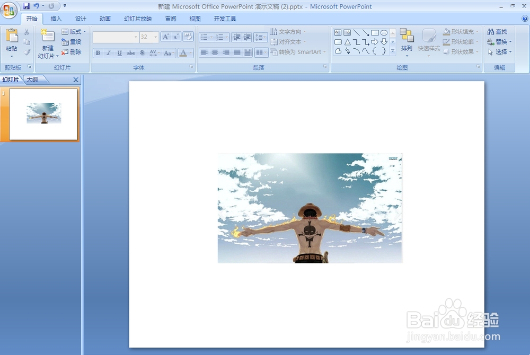
Task: Open the 幻灯片放映 ribbon tab
Action: [x=138, y=19]
